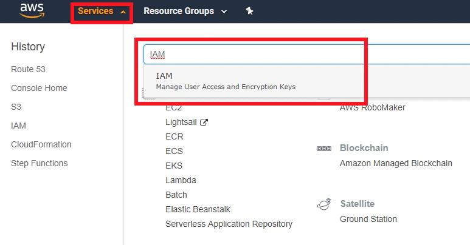Select the IAM search suggestion
Screen dimensions: 470x245
(225, 81)
